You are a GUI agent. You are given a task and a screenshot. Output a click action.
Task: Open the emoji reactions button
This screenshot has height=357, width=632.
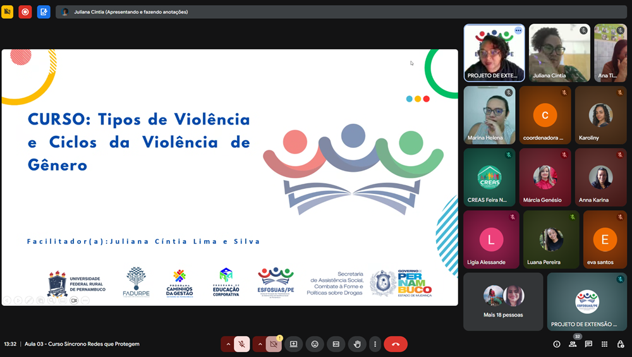click(315, 344)
